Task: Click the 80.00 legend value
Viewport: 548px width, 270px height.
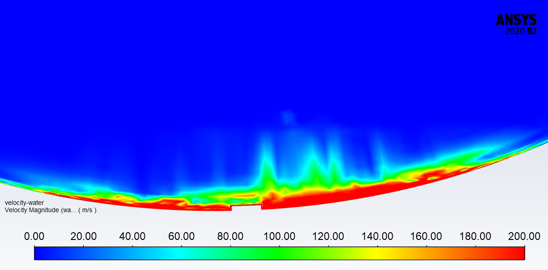Action: (x=230, y=236)
